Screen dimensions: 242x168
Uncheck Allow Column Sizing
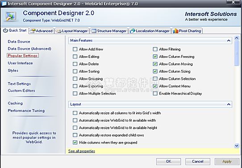[x=155, y=71]
